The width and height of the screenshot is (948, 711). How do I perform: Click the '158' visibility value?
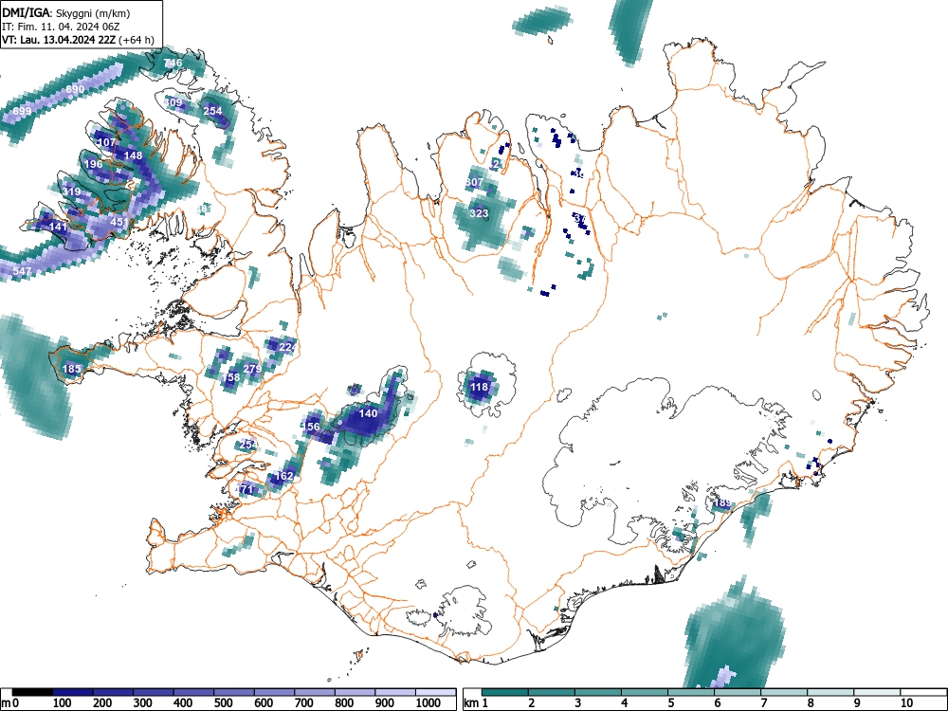coord(231,377)
